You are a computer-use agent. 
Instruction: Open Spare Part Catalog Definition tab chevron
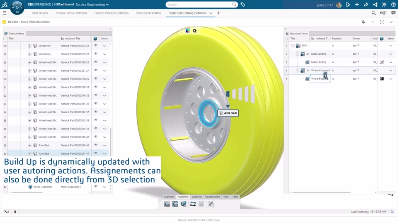[x=211, y=13]
